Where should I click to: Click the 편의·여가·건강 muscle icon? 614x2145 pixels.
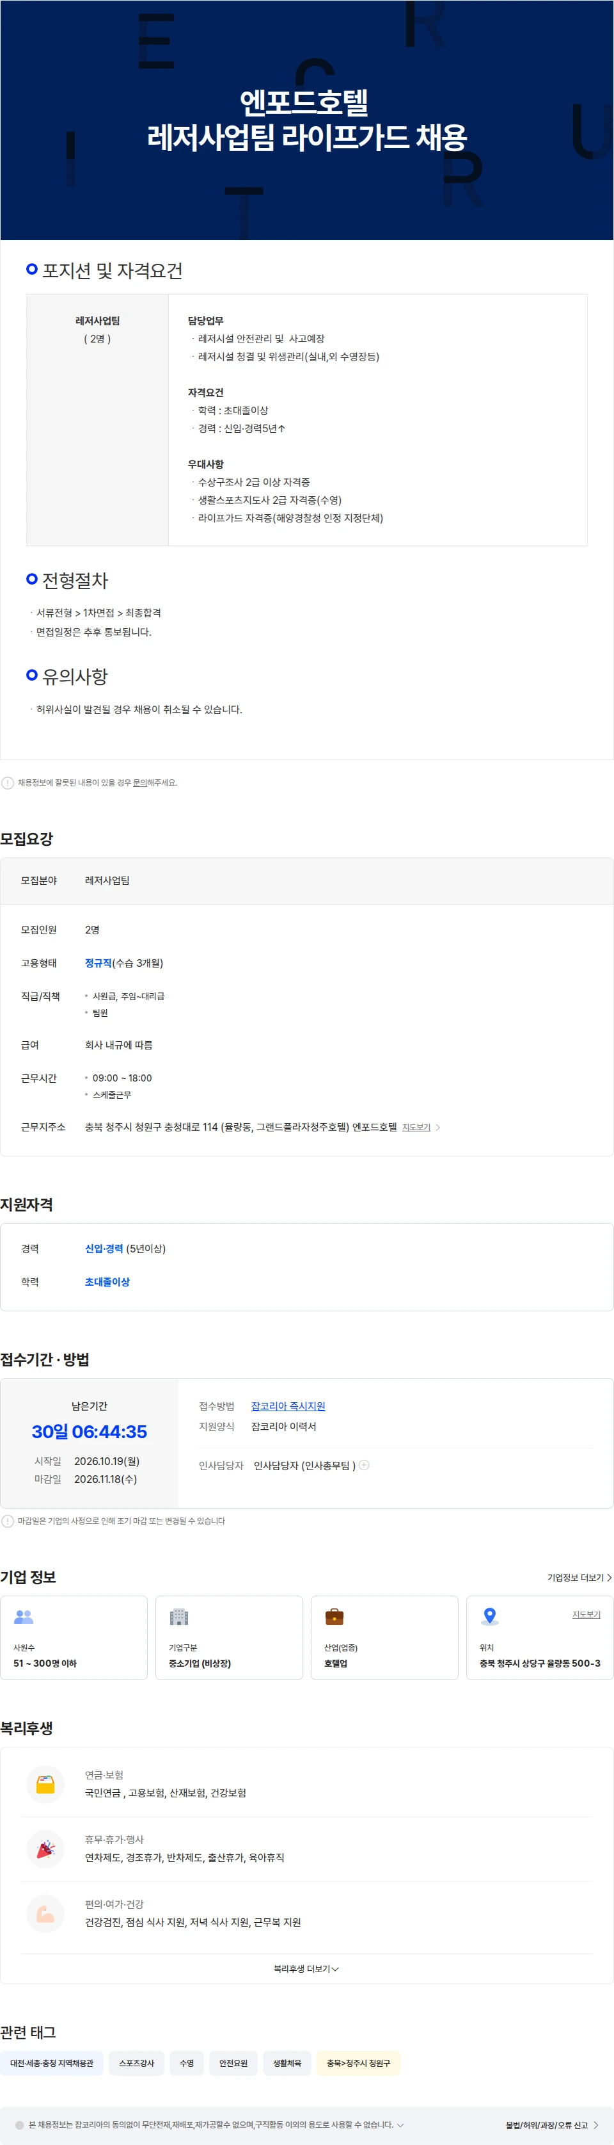46,1913
